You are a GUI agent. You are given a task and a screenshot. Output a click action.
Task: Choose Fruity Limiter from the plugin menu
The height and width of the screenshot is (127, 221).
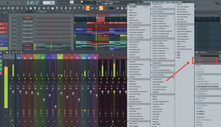click(133, 89)
